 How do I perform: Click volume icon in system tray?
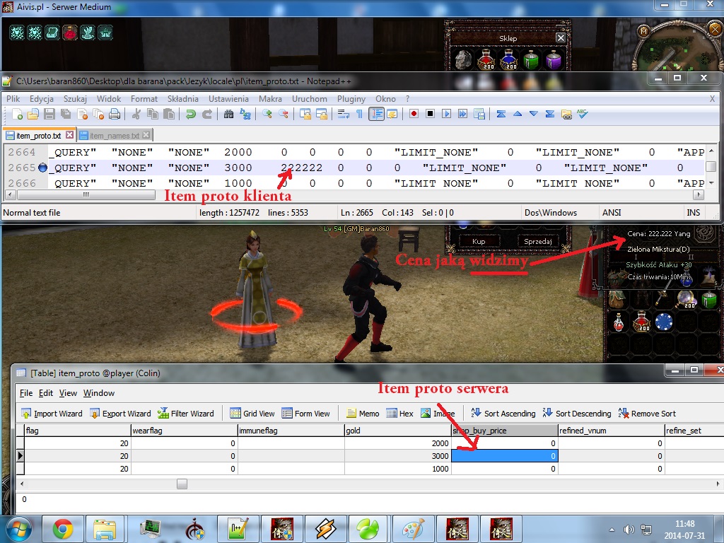click(x=629, y=530)
